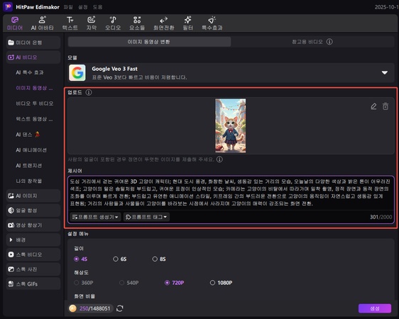Open the 미디어 tool in top toolbar

tap(15, 23)
